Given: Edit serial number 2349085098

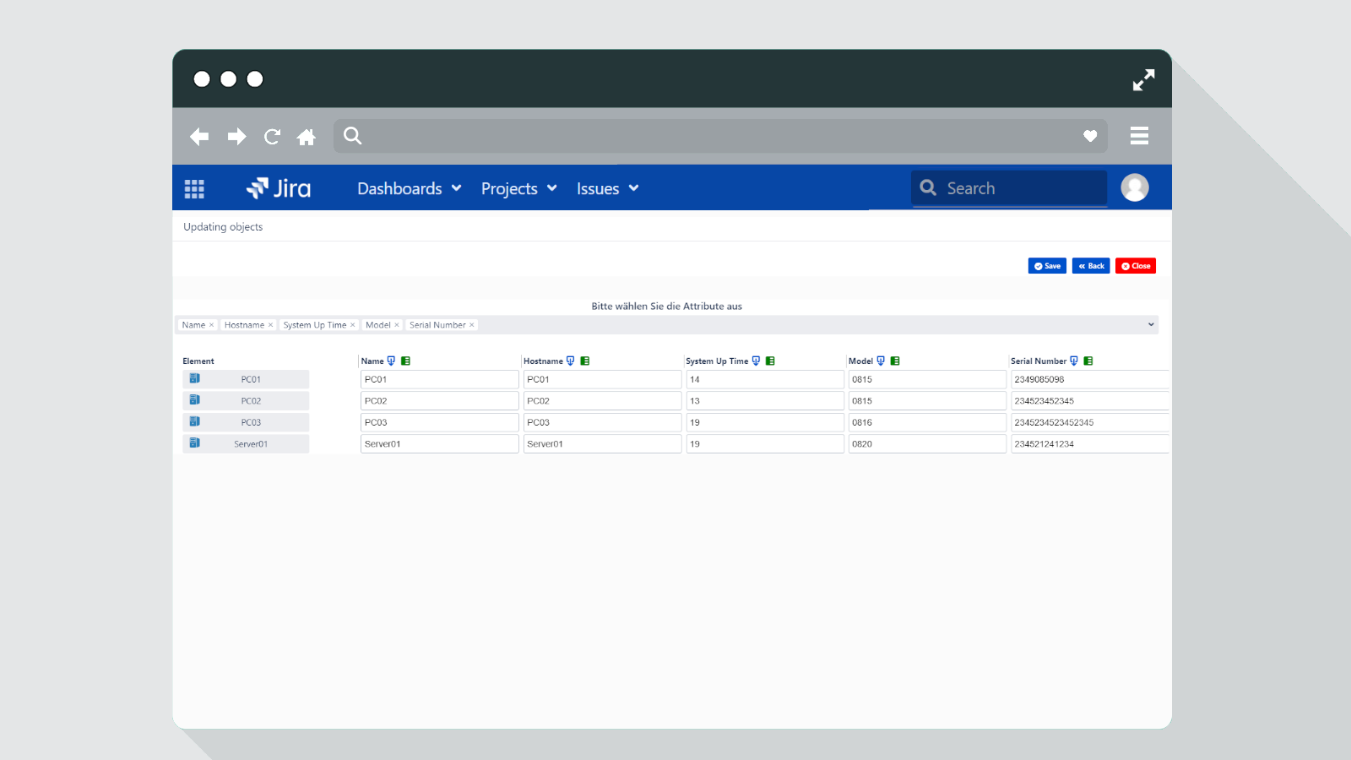Looking at the screenshot, I should 1090,379.
